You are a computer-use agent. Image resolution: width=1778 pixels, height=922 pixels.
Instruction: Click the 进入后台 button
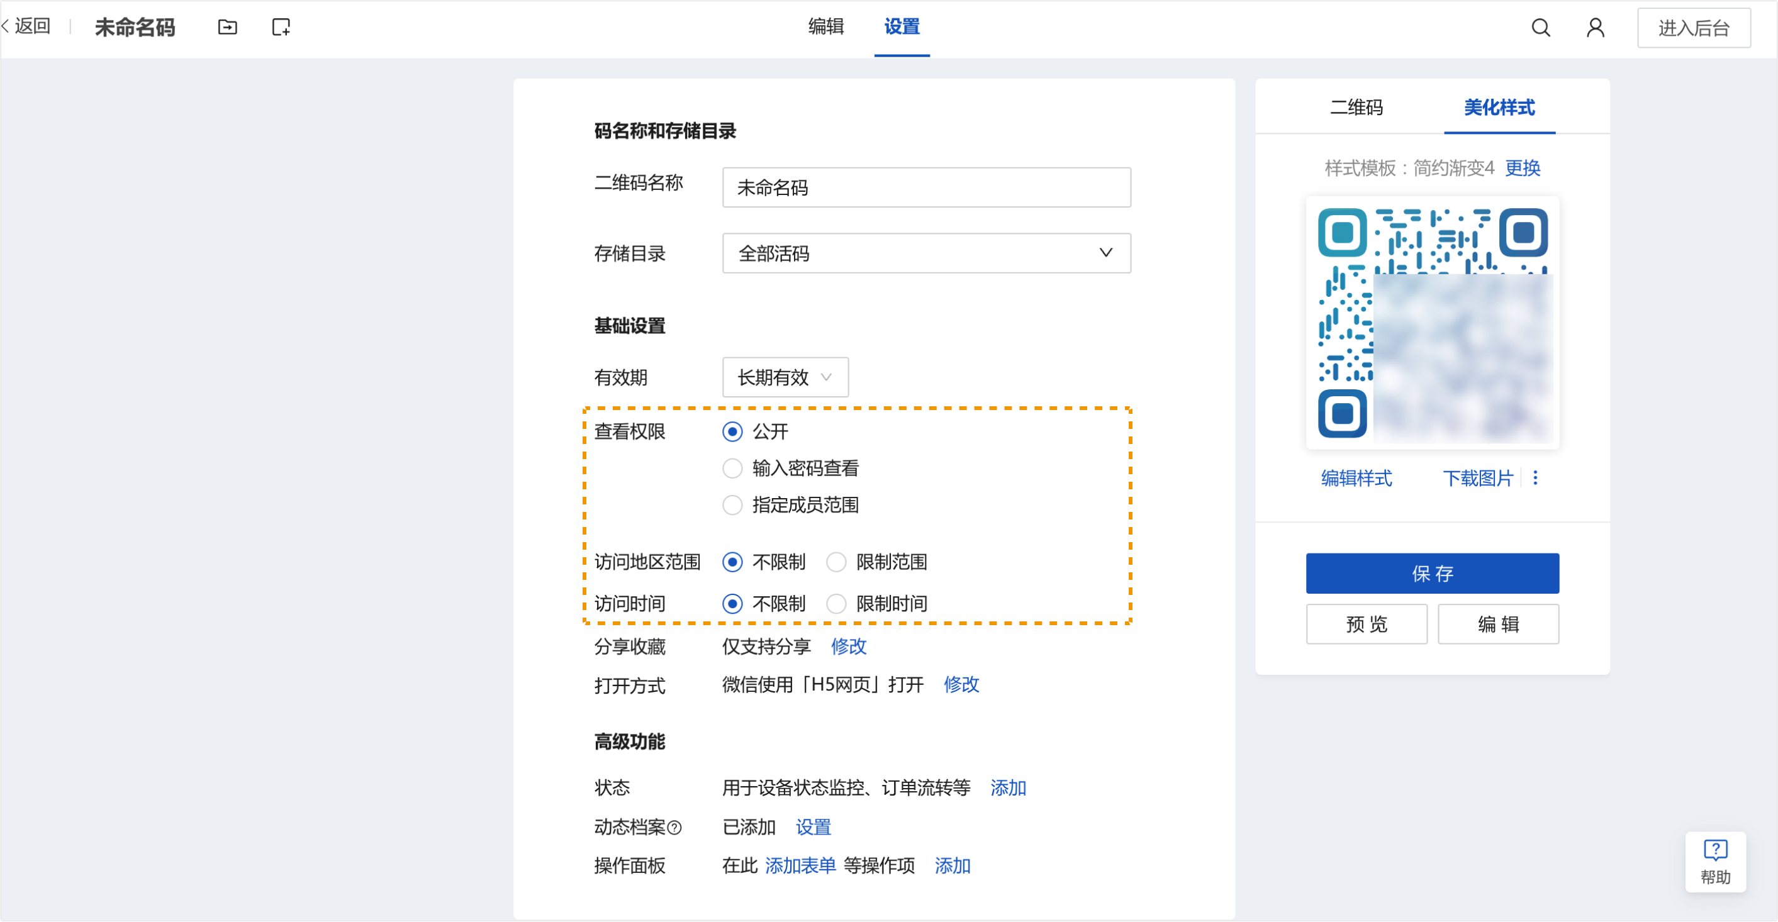tap(1693, 28)
